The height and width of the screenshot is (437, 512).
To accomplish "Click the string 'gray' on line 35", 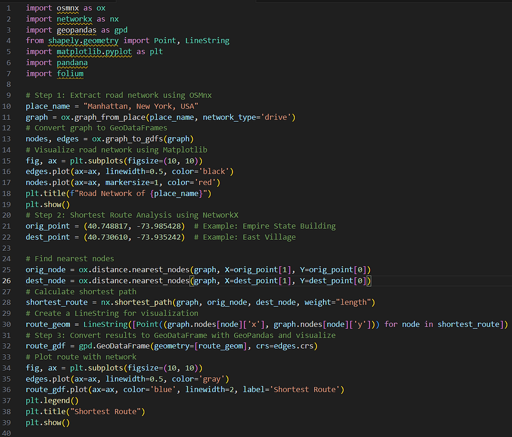I will tap(212, 379).
